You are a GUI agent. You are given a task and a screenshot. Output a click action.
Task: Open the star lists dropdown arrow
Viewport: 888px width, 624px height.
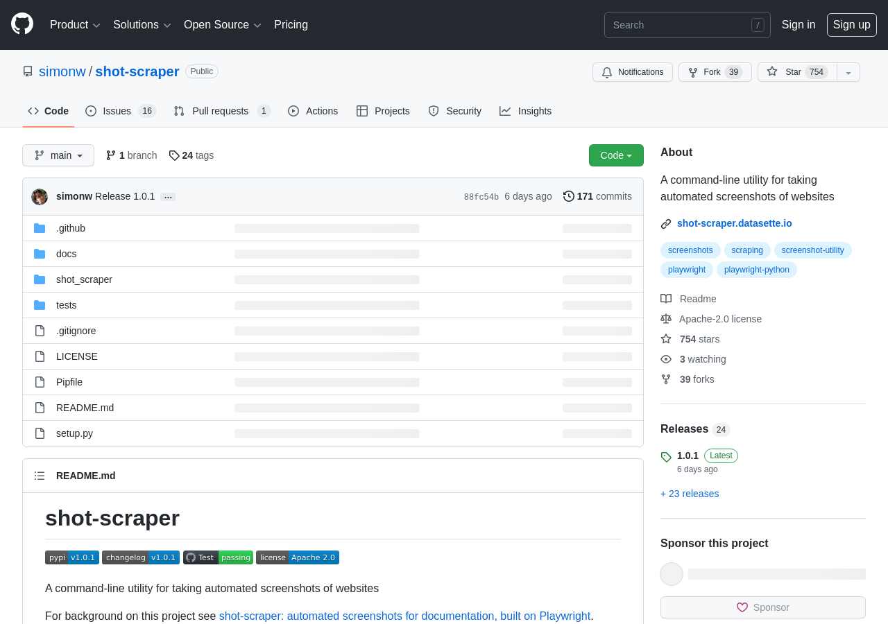848,72
